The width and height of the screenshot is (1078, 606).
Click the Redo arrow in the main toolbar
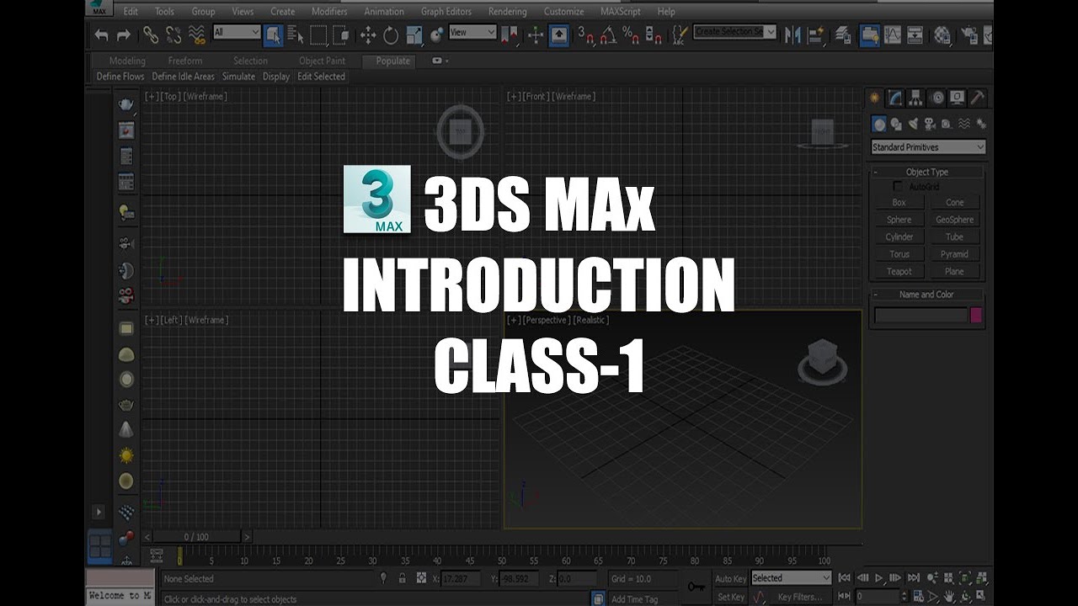[x=124, y=35]
